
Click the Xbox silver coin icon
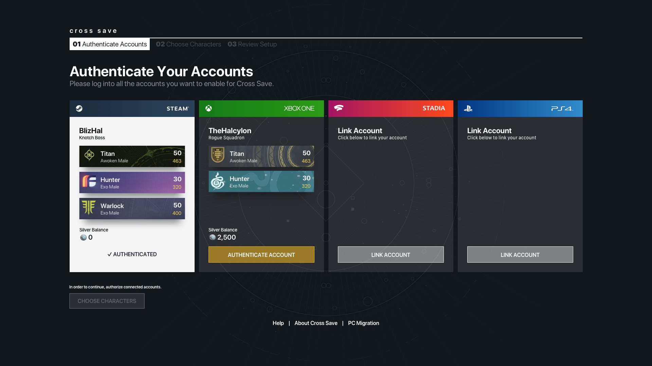click(213, 237)
